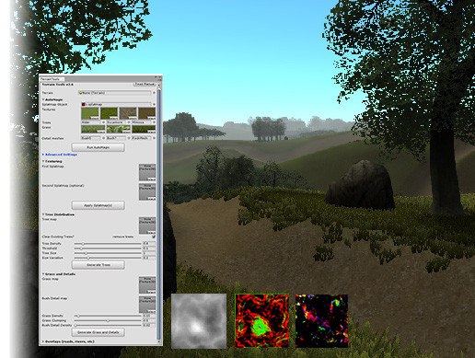Image resolution: width=475 pixels, height=358 pixels.
Task: Select second dark-green terrain texture slot
Action: [x=110, y=113]
